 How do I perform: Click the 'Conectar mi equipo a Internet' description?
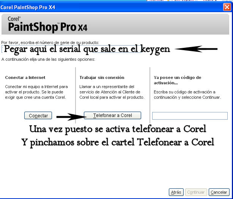pyautogui.click(x=36, y=92)
